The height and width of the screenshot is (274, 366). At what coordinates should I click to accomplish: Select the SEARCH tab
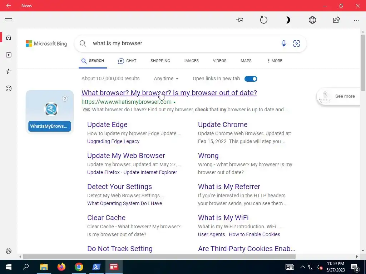93,61
